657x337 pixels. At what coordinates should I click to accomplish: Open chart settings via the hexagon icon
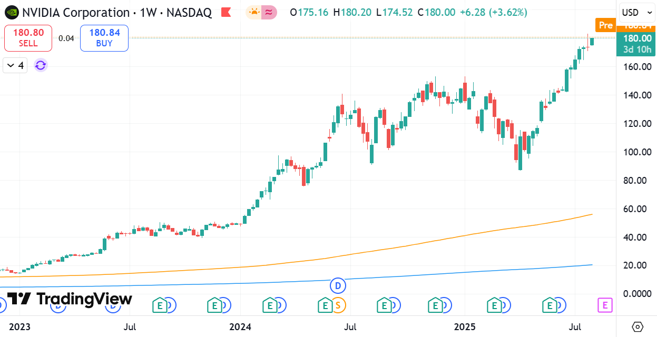[x=637, y=327]
